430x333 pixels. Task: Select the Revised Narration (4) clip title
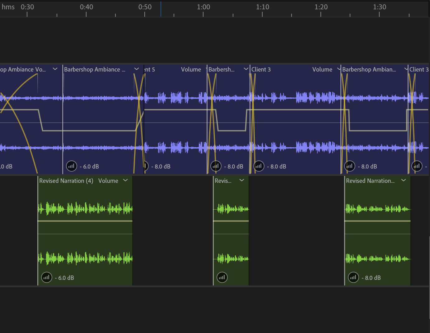66,181
